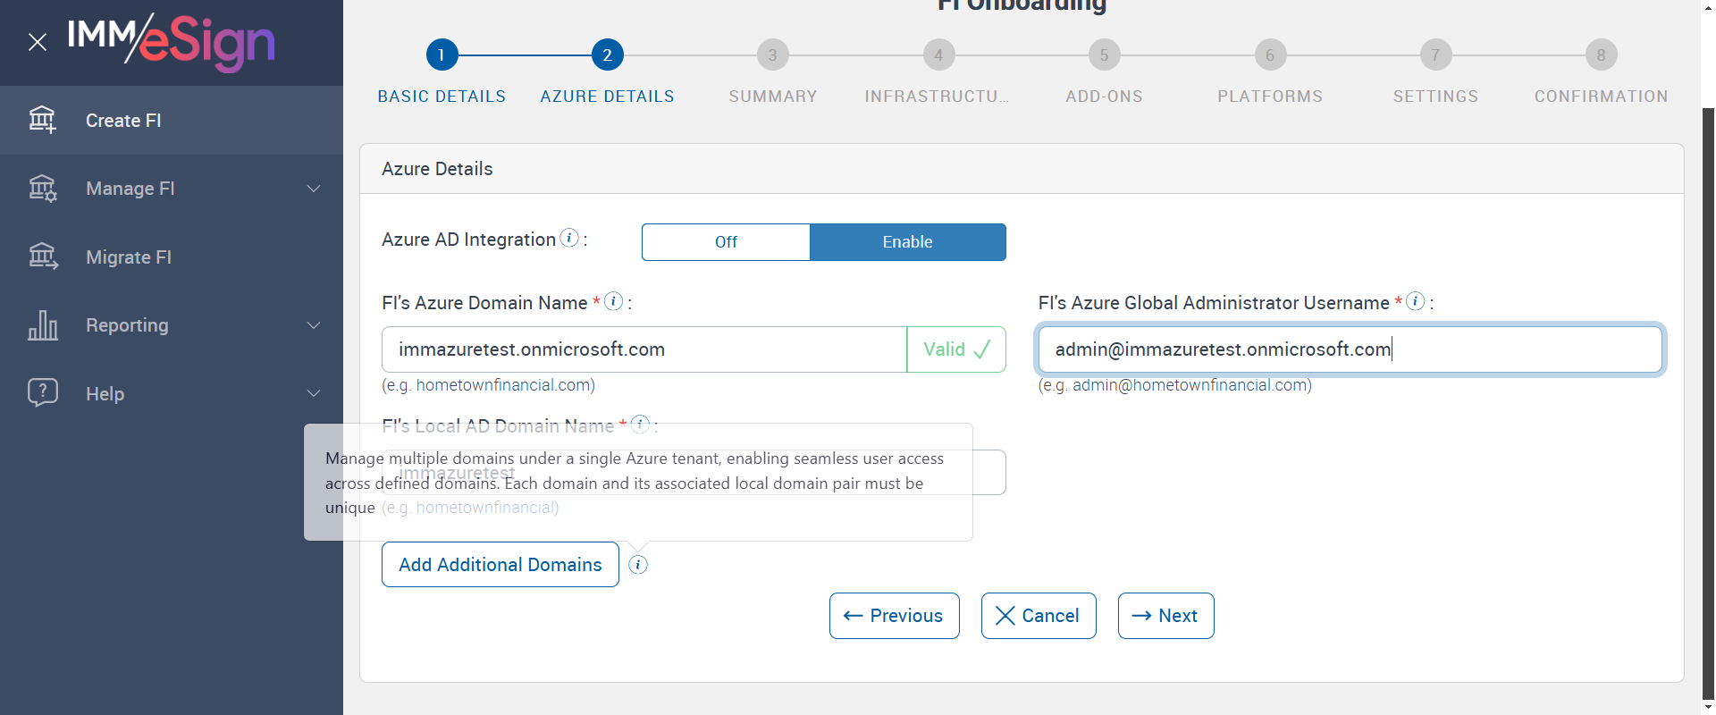
Task: Click the Help question bubble icon
Action: [x=43, y=392]
